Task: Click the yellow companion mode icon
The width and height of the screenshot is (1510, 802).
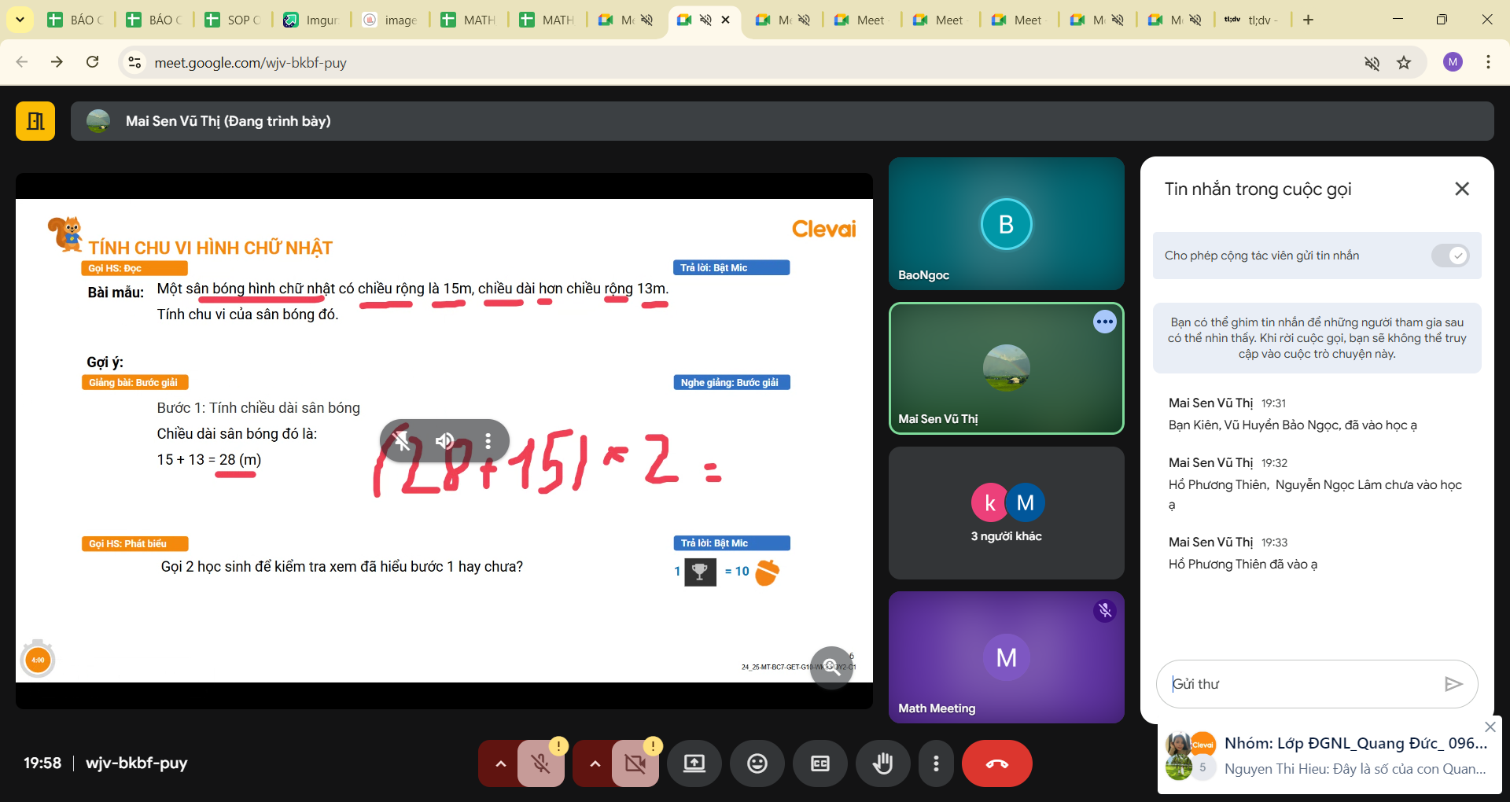Action: pyautogui.click(x=35, y=121)
